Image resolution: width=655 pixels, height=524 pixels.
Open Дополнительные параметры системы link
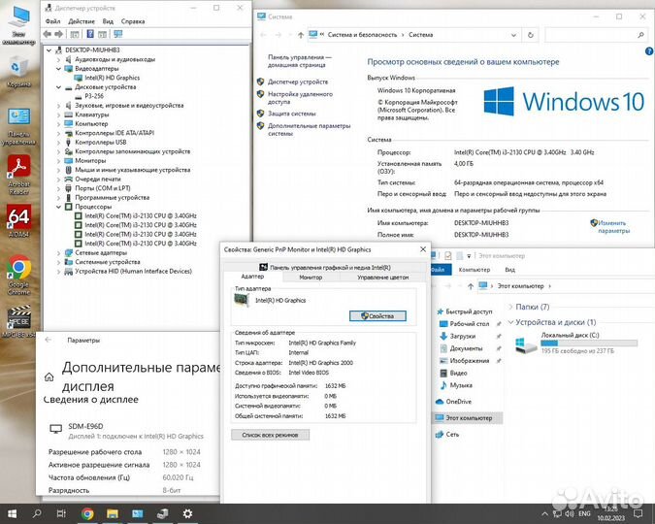(x=310, y=129)
